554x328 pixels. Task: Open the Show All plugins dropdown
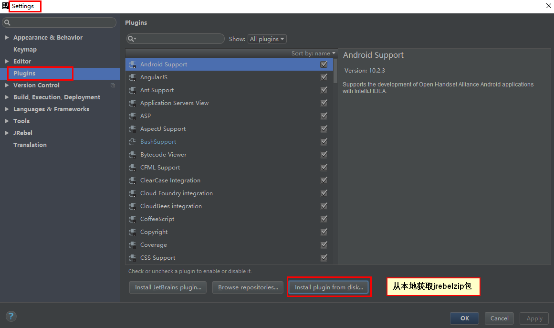(x=267, y=39)
